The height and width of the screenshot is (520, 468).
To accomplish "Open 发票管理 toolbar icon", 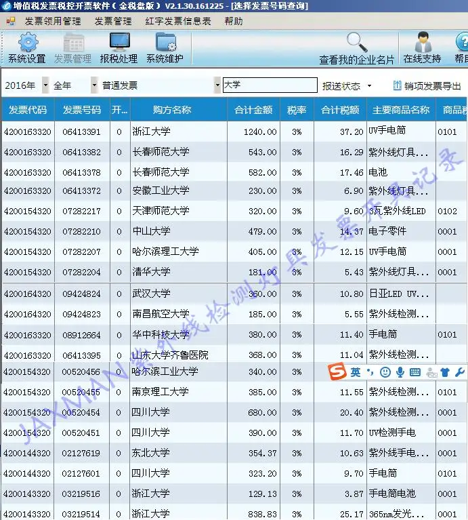I will coord(73,43).
